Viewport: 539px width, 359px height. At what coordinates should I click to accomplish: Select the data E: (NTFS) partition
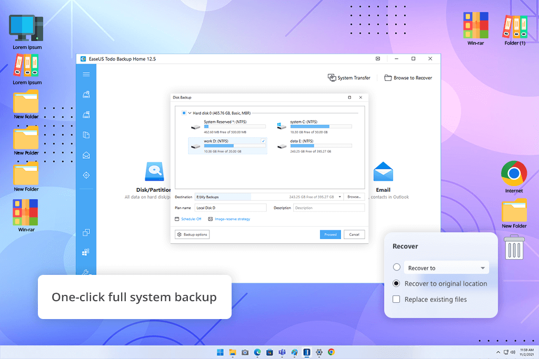[x=315, y=146]
